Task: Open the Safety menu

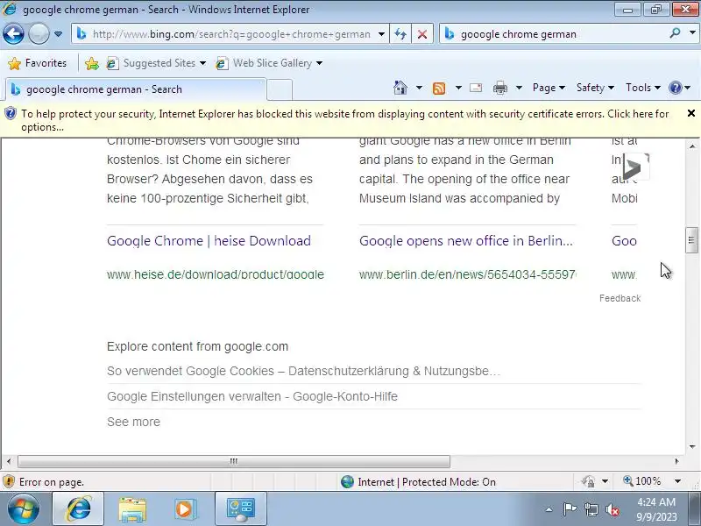Action: pos(595,88)
